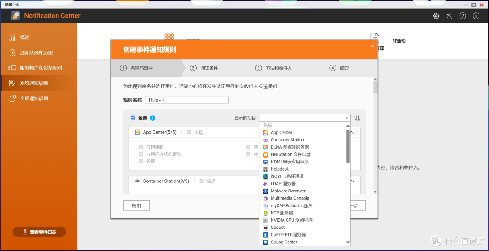Open the help question mark icon
This screenshot has width=489, height=251.
463,16
